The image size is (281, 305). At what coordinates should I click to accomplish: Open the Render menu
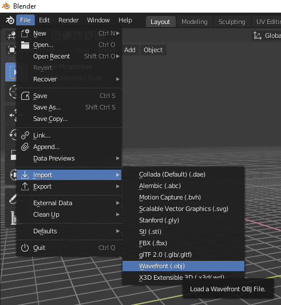(68, 20)
